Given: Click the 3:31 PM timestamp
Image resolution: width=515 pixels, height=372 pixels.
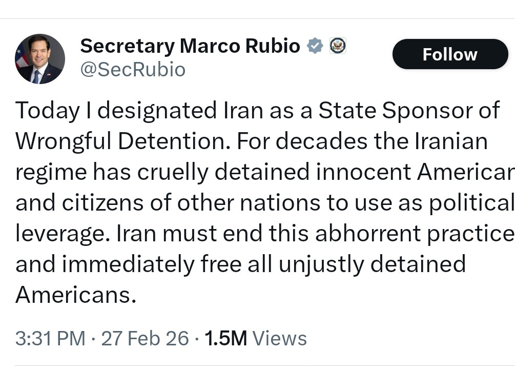Looking at the screenshot, I should click(50, 338).
